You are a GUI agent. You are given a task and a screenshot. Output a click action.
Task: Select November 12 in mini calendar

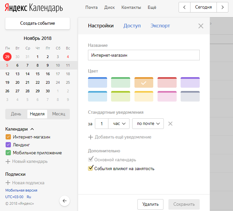point(7,74)
